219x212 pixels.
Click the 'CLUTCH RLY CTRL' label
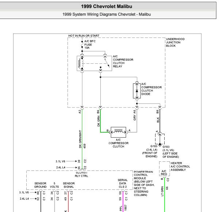coord(81,174)
